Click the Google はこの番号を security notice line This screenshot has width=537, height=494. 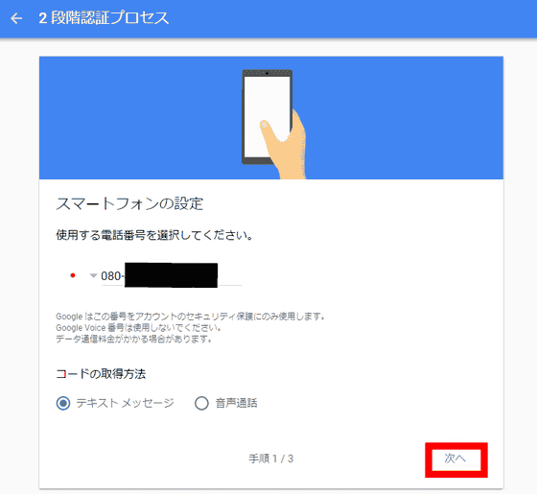coord(190,317)
